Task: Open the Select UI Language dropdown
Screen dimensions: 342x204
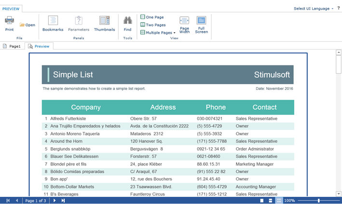Action: [314, 9]
